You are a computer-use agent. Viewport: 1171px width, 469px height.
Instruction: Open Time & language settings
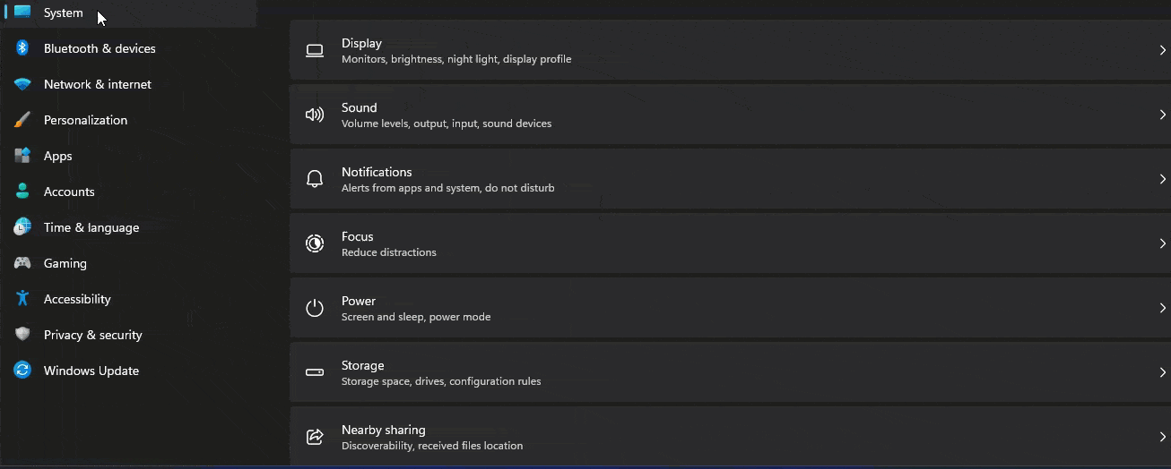tap(91, 227)
